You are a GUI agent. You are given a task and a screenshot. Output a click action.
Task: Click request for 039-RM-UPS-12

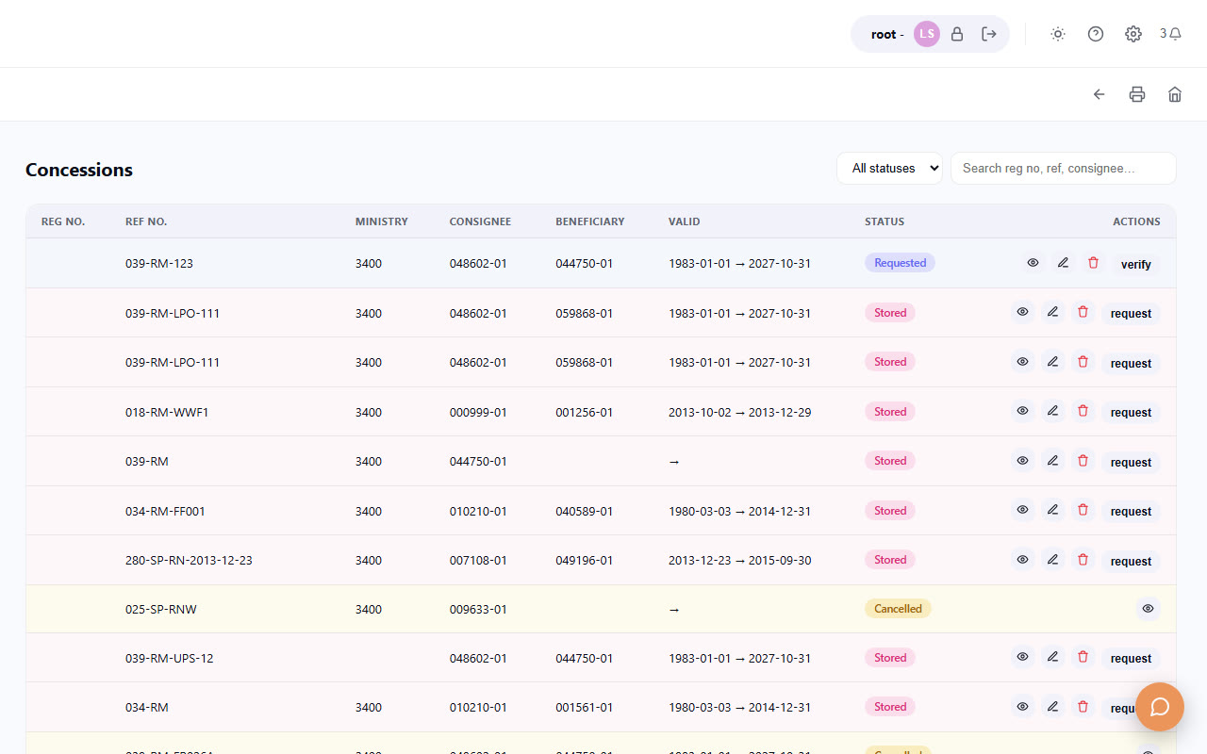tap(1131, 658)
